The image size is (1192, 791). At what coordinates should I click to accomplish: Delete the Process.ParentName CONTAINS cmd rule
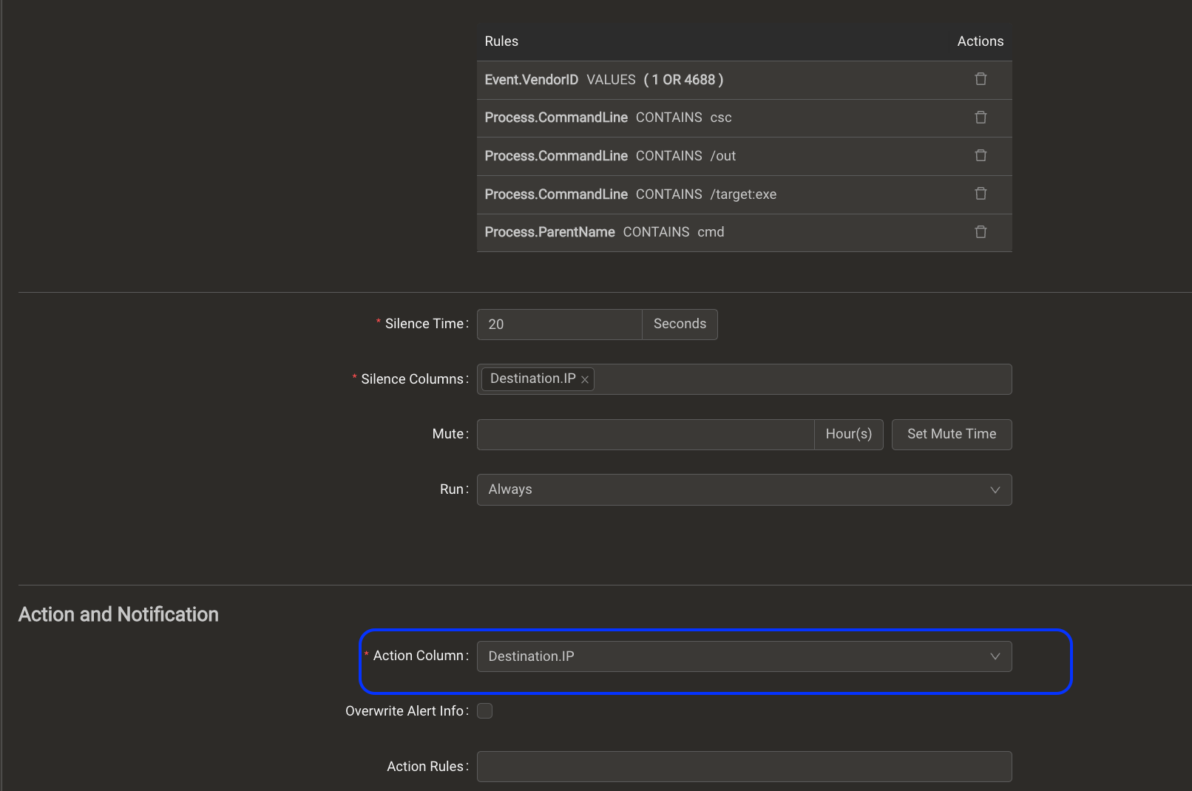click(981, 231)
